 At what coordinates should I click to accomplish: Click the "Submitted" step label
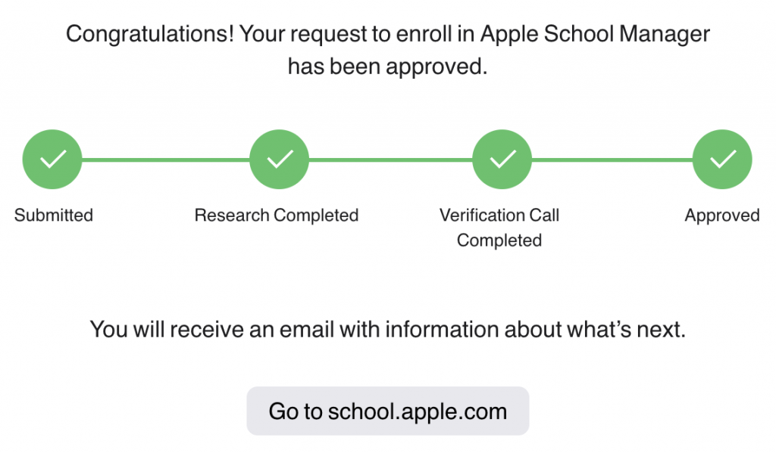[54, 216]
